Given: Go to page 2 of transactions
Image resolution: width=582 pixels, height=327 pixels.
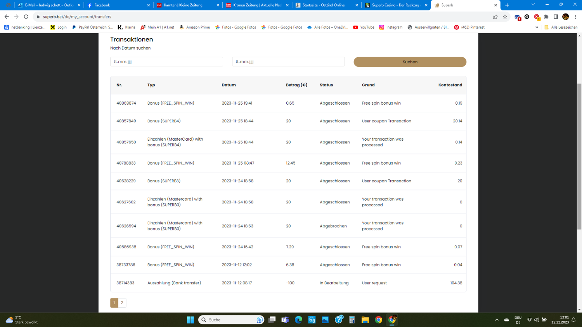Looking at the screenshot, I should point(122,303).
